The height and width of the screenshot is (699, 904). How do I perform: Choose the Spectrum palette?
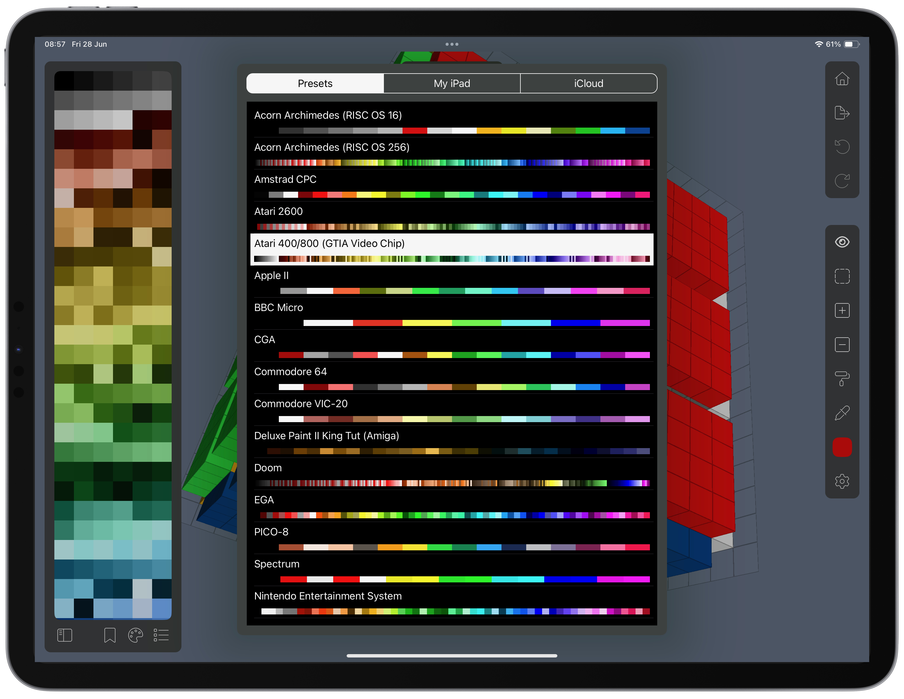[452, 570]
